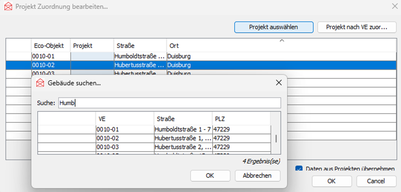Click Cancel in the main dialog

[x=376, y=181]
